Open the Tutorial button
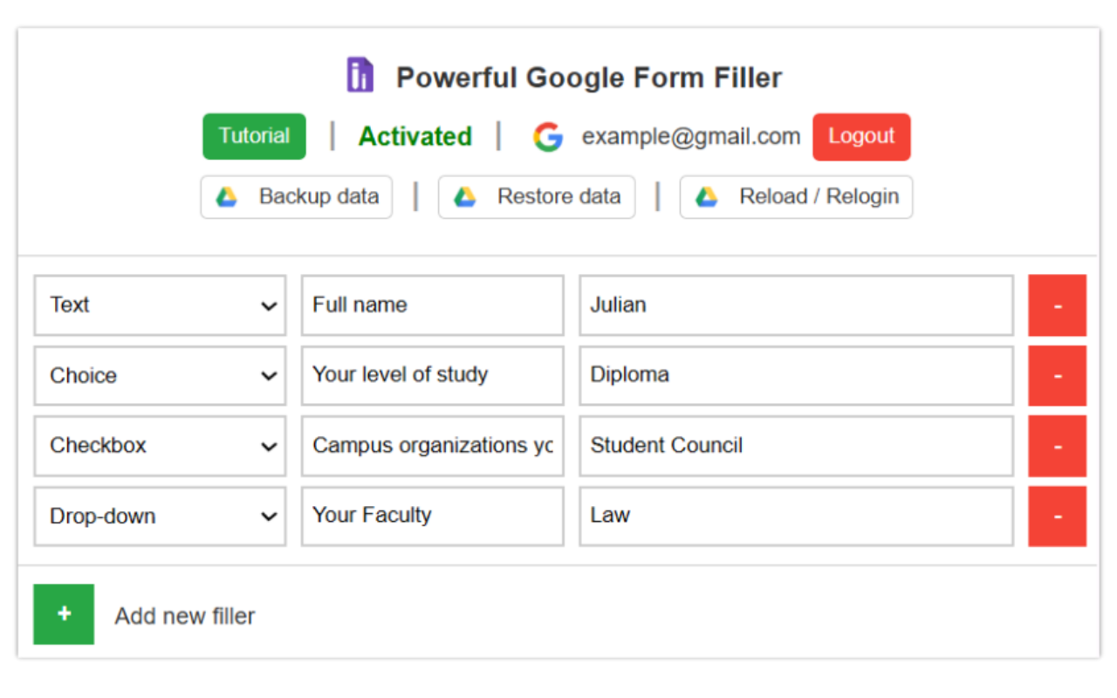The image size is (1117, 698). pyautogui.click(x=254, y=136)
